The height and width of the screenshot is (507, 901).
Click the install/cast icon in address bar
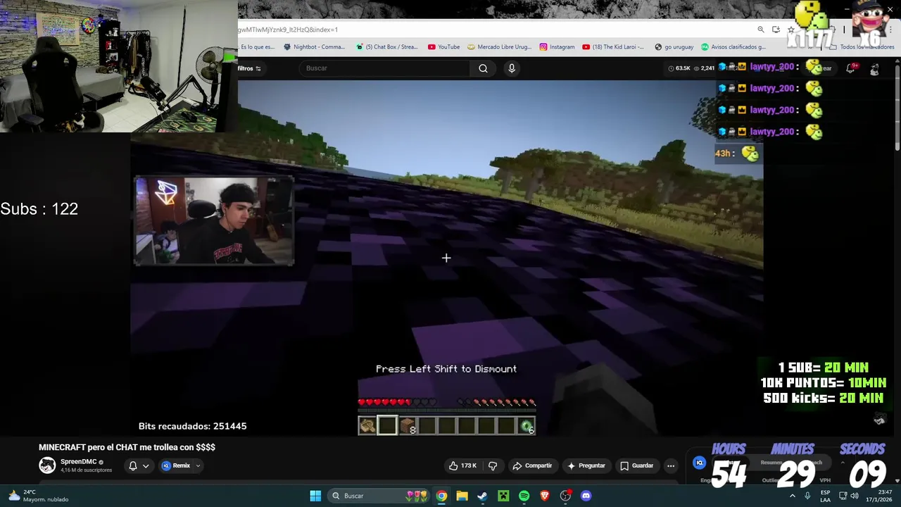(x=776, y=30)
